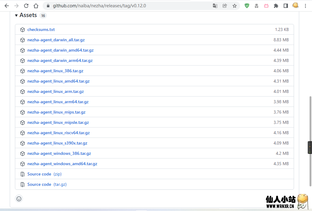The image size is (312, 211).
Task: Click the 8.83 MB file size
Action: (x=281, y=40)
